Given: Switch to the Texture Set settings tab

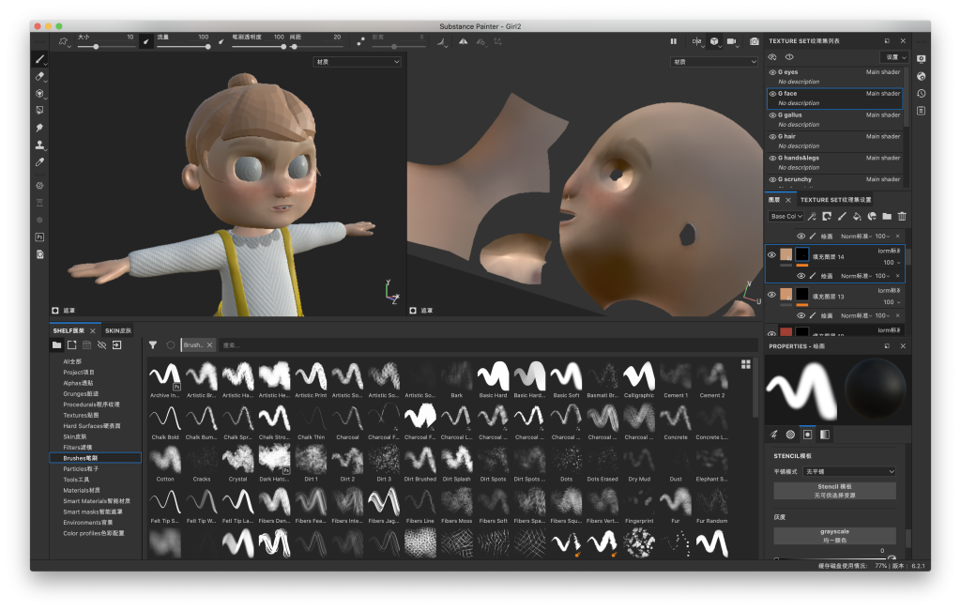Looking at the screenshot, I should tap(835, 200).
